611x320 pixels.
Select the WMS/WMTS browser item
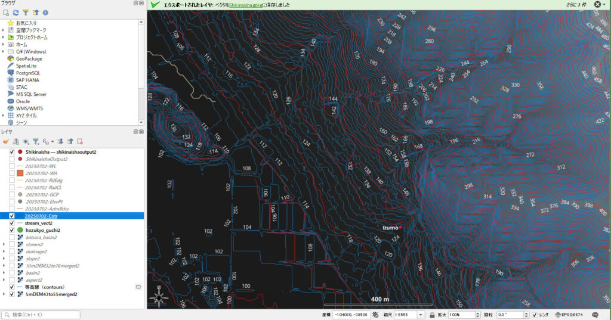30,108
